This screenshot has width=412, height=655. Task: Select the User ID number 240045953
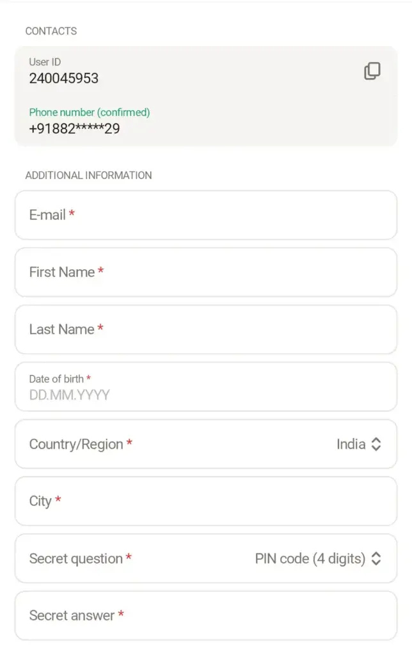click(63, 78)
